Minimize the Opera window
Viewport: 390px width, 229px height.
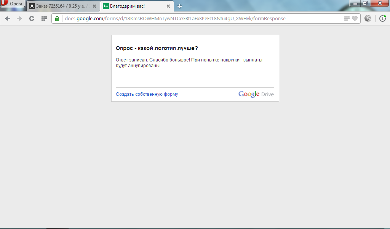click(355, 3)
